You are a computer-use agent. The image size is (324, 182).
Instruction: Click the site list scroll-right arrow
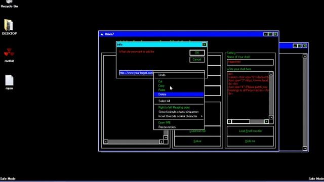coord(161,142)
